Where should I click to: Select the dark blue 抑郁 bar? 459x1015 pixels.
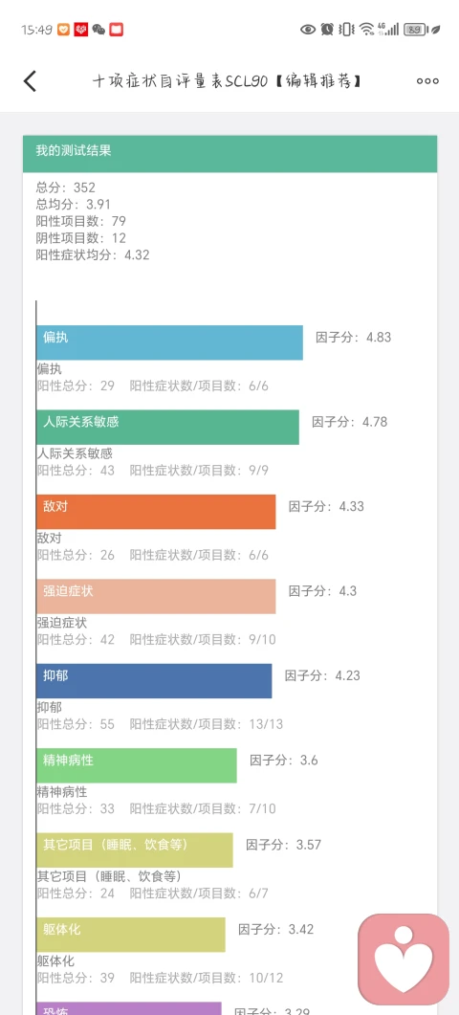click(154, 681)
